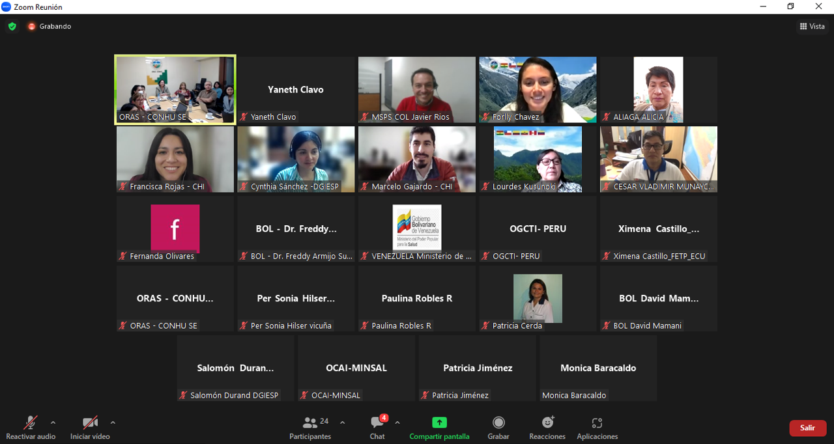
Task: Click the red Grabando recording indicator
Action: tap(32, 27)
